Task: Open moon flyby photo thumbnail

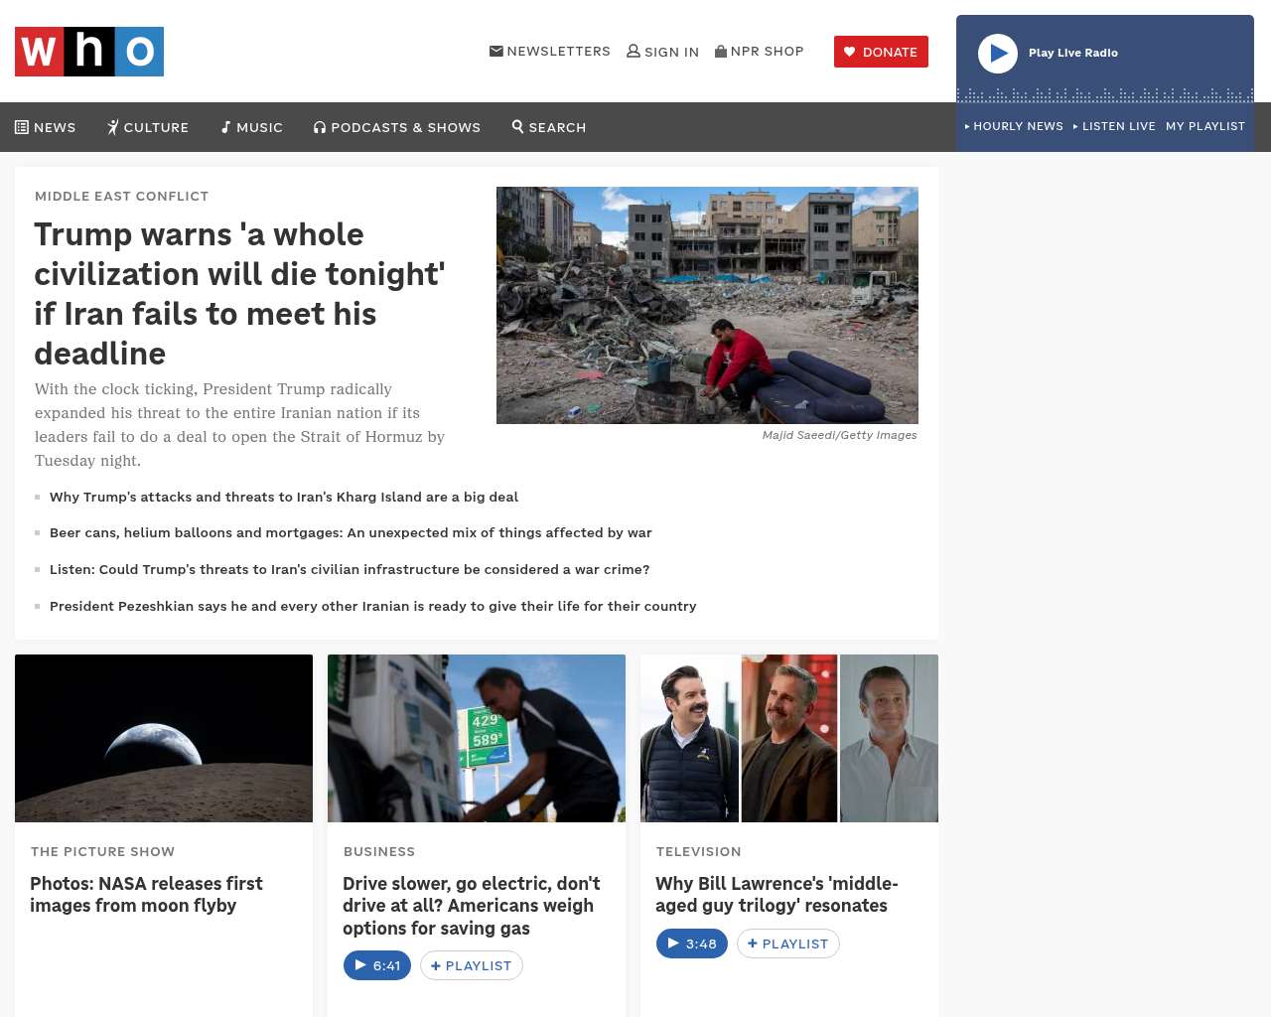Action: coord(164,738)
